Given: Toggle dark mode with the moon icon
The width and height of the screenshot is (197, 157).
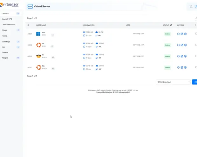Looking at the screenshot, I should point(191,6).
